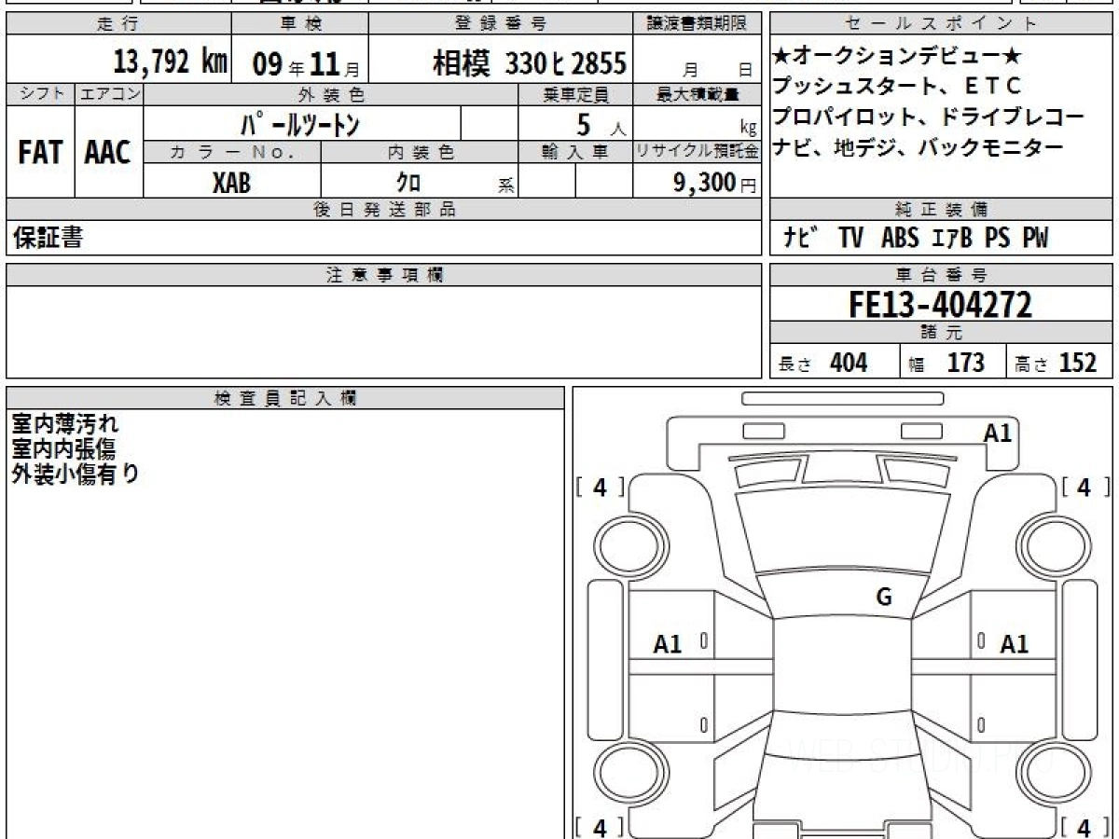
Task: Select the プッシュスタート、ETC line
Action: coord(898,86)
